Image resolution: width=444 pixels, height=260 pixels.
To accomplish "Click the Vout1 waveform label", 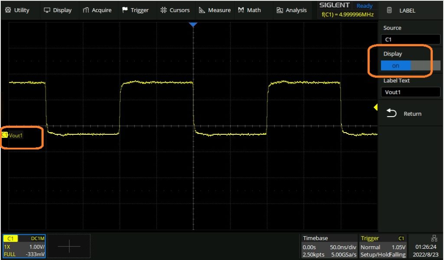I will (x=16, y=135).
